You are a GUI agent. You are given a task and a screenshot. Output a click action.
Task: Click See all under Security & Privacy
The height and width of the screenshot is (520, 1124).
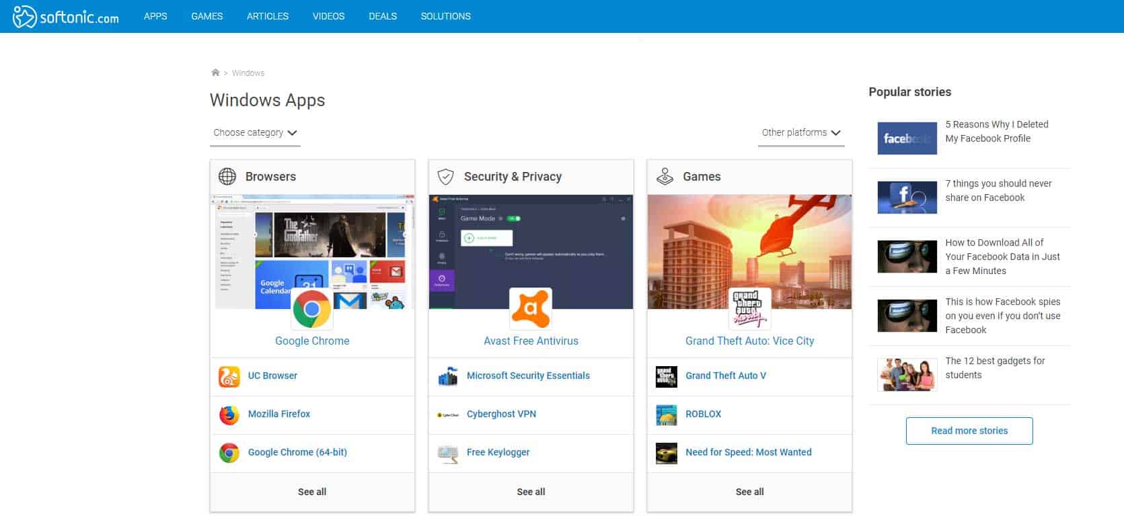click(531, 492)
